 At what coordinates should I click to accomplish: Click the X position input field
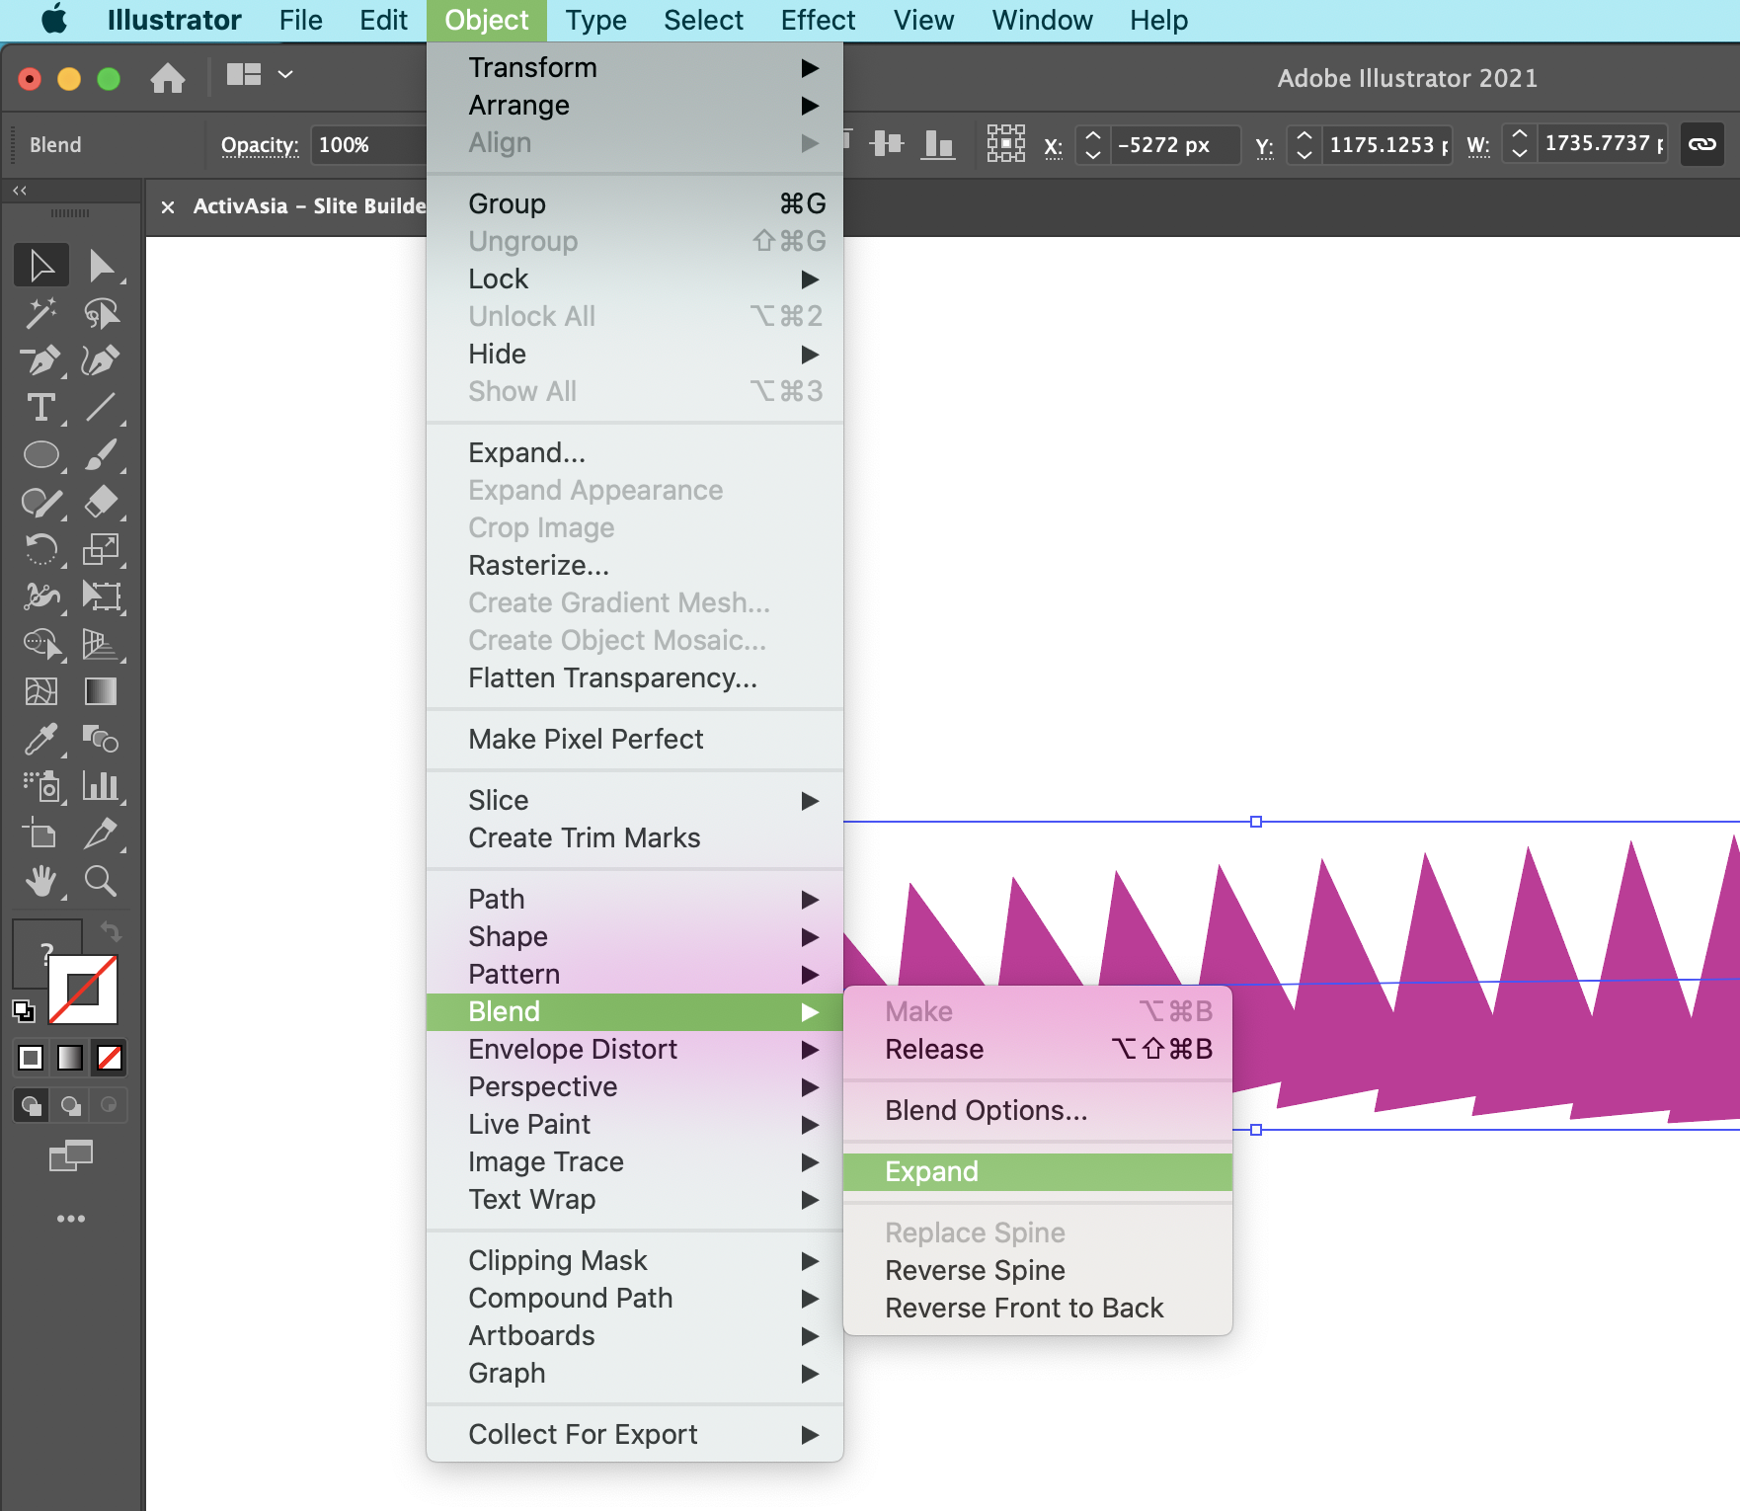(1173, 145)
